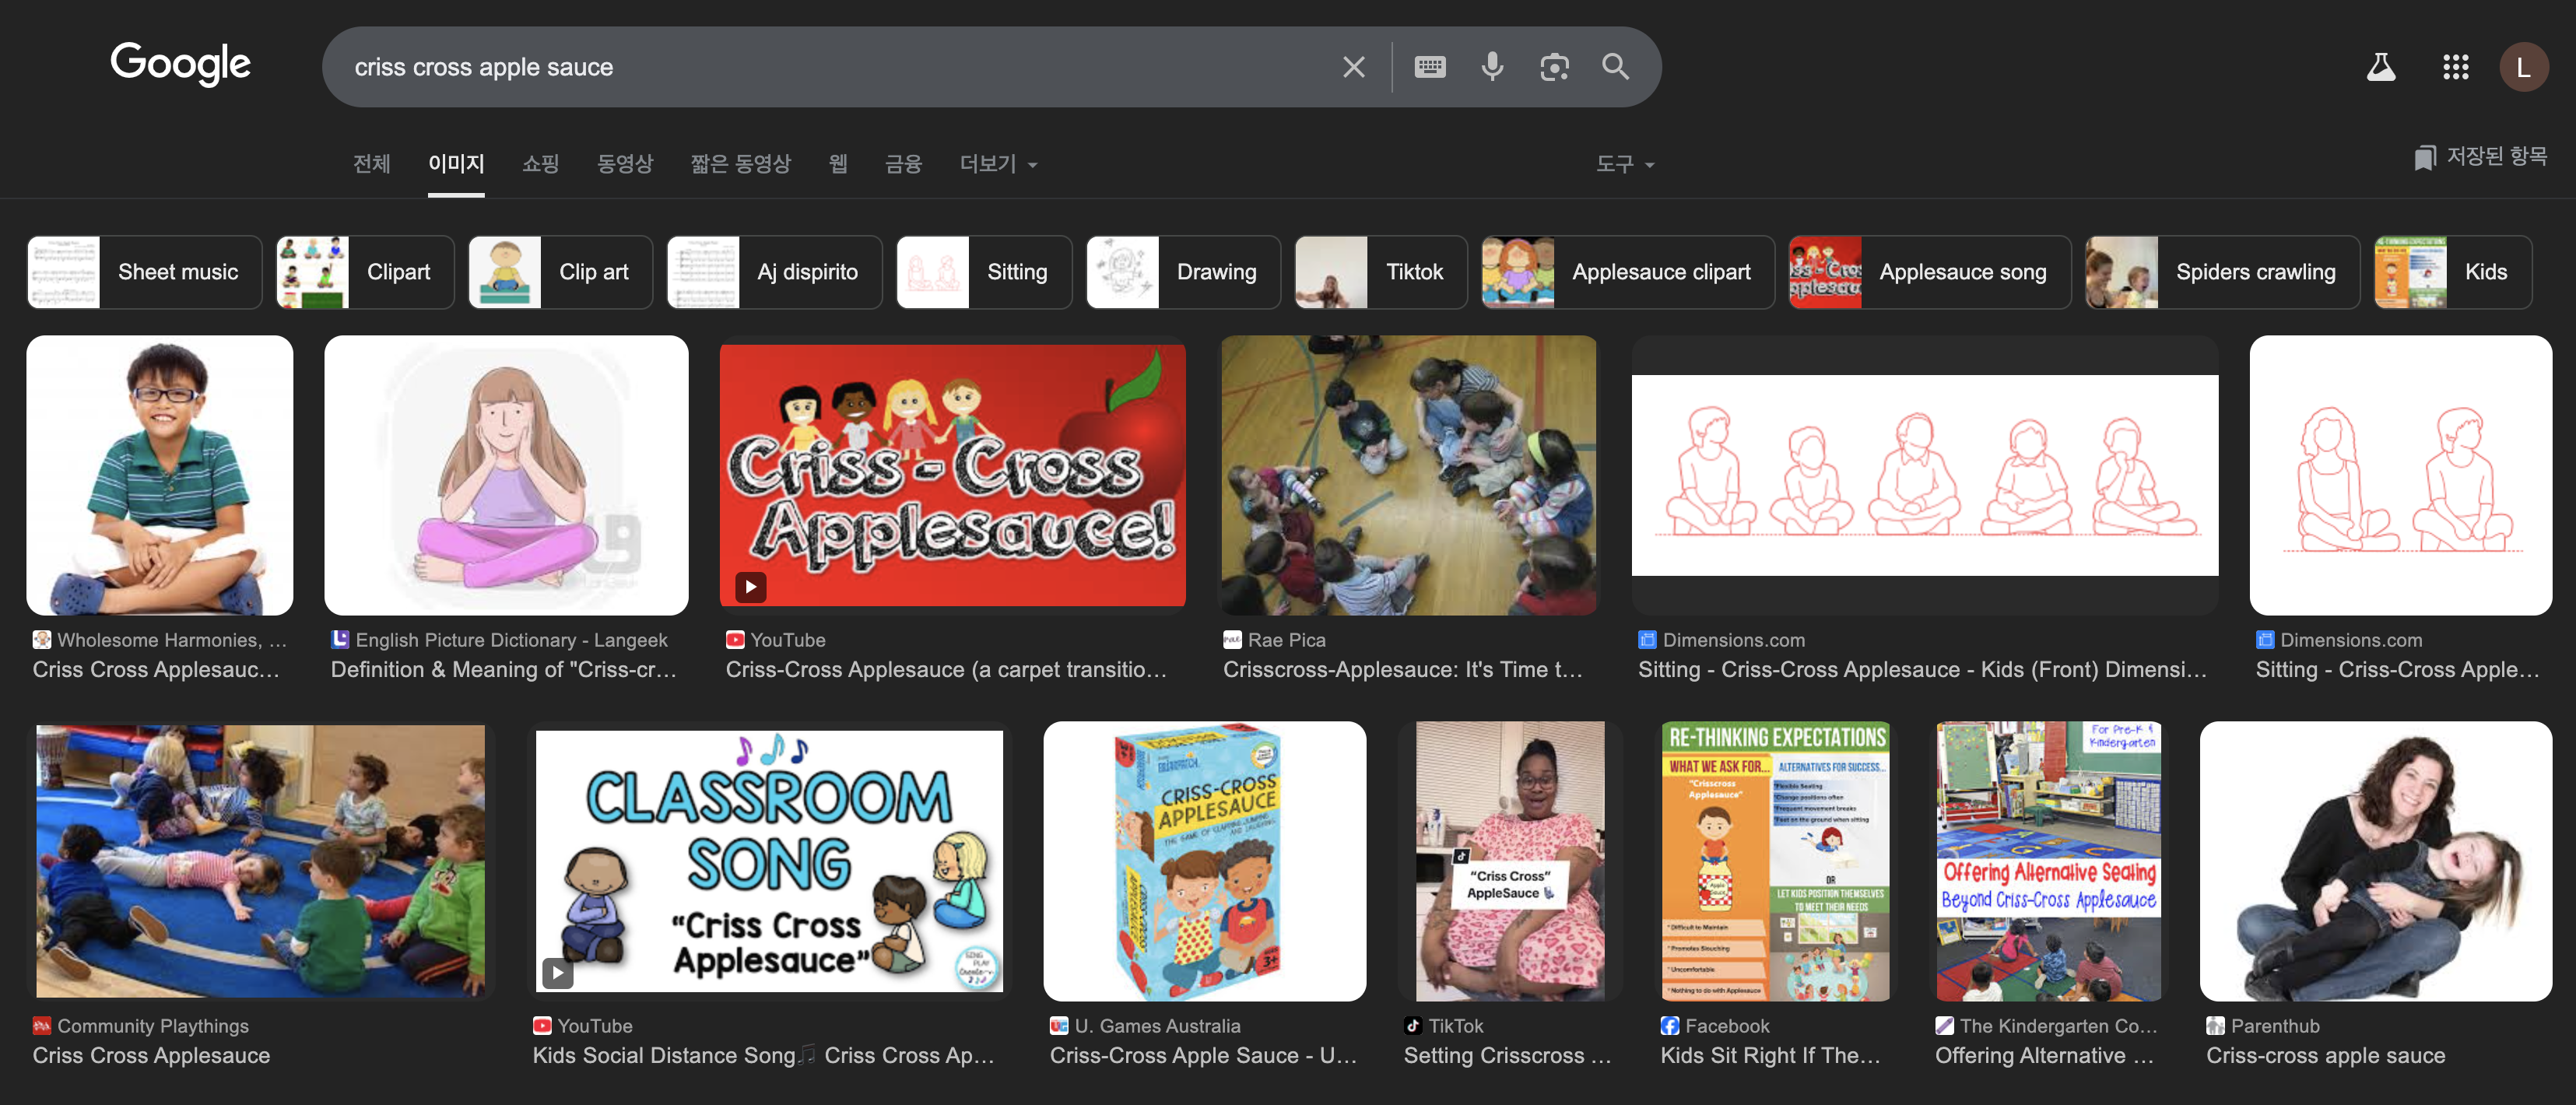This screenshot has height=1105, width=2576.
Task: Open the Classroom Song video thumbnail
Action: coord(768,861)
